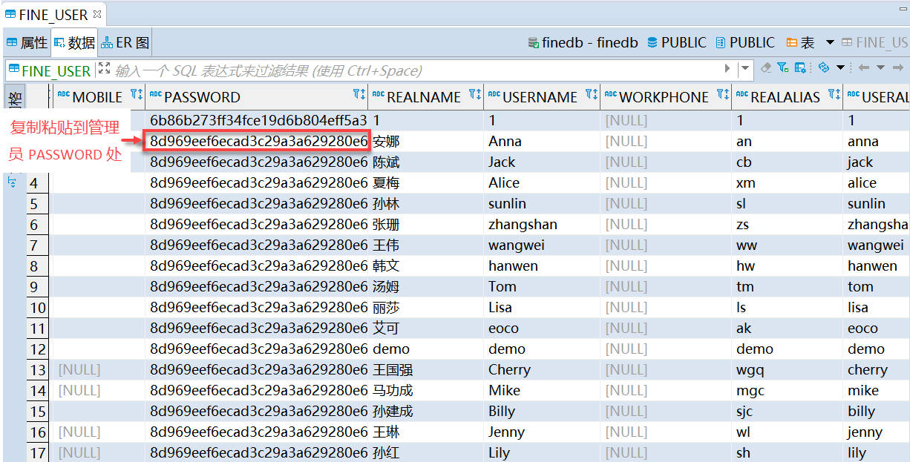910x462 pixels.
Task: Click the USERNAME column filter-sort icon
Action: pos(591,94)
